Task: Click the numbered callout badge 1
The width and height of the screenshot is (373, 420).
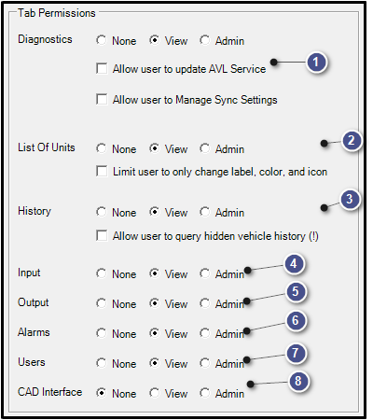Action: pyautogui.click(x=316, y=63)
